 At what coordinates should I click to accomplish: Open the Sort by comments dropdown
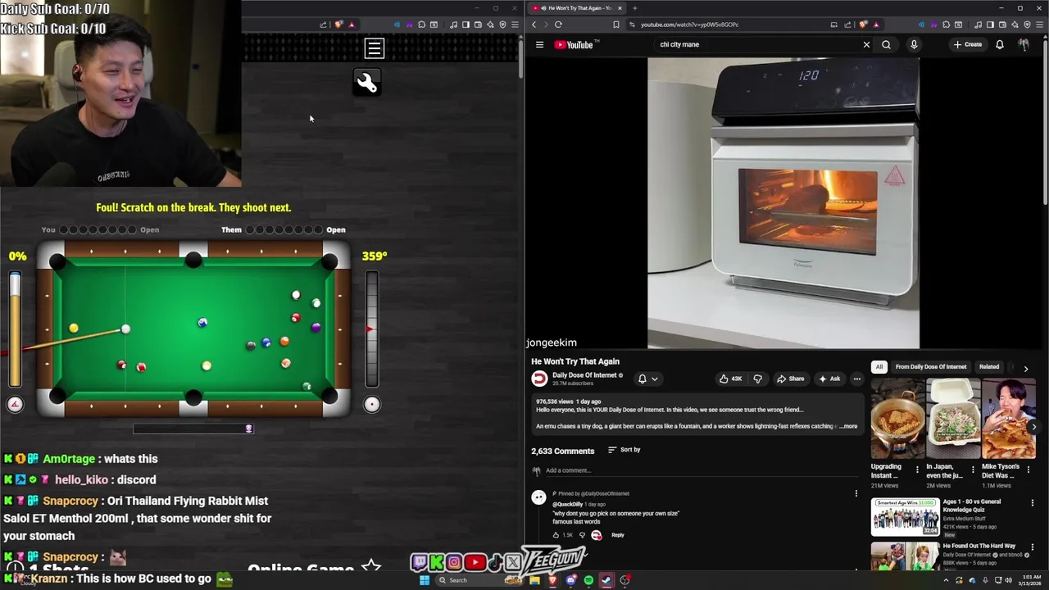[624, 450]
